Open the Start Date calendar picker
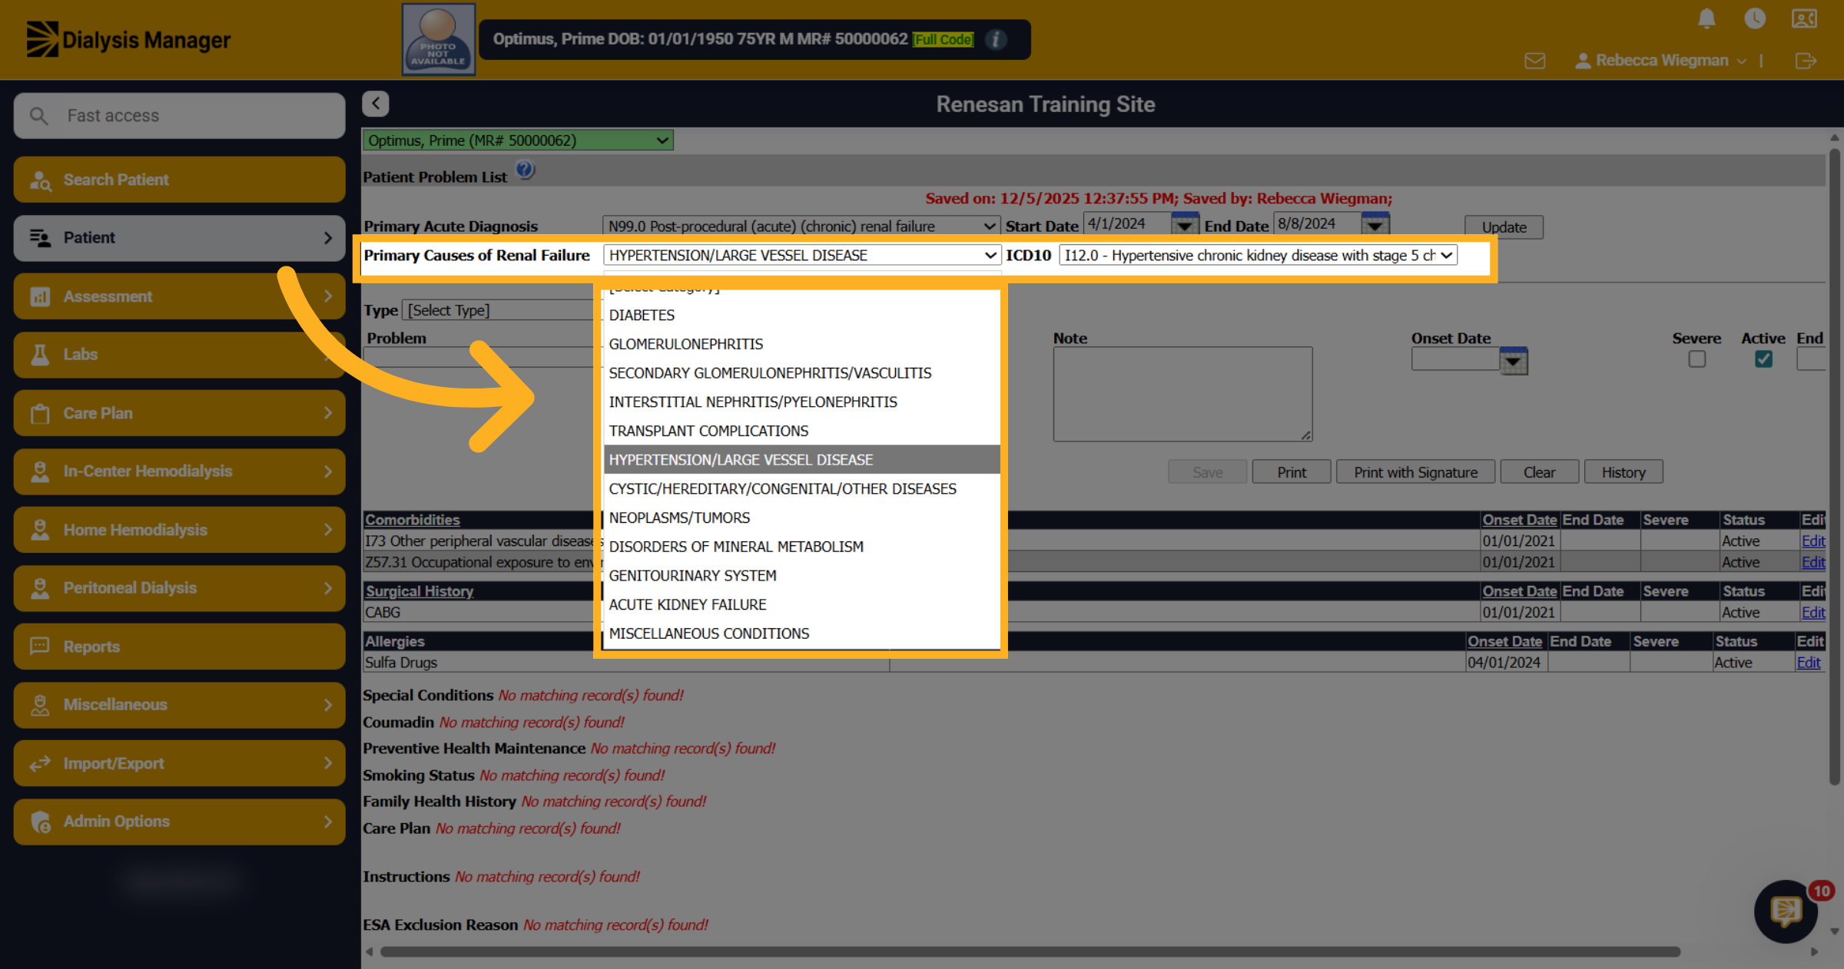This screenshot has width=1844, height=969. tap(1185, 224)
